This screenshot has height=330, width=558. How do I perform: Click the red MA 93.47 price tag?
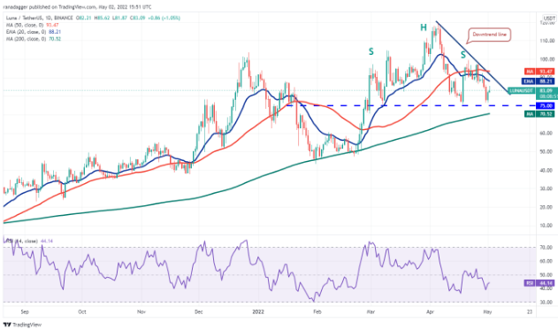pos(539,72)
